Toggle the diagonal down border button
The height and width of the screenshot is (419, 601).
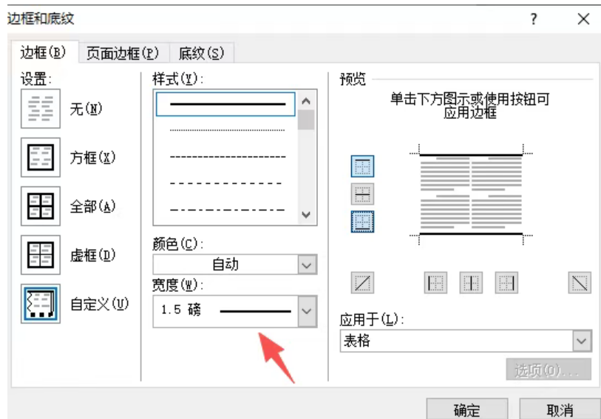580,283
